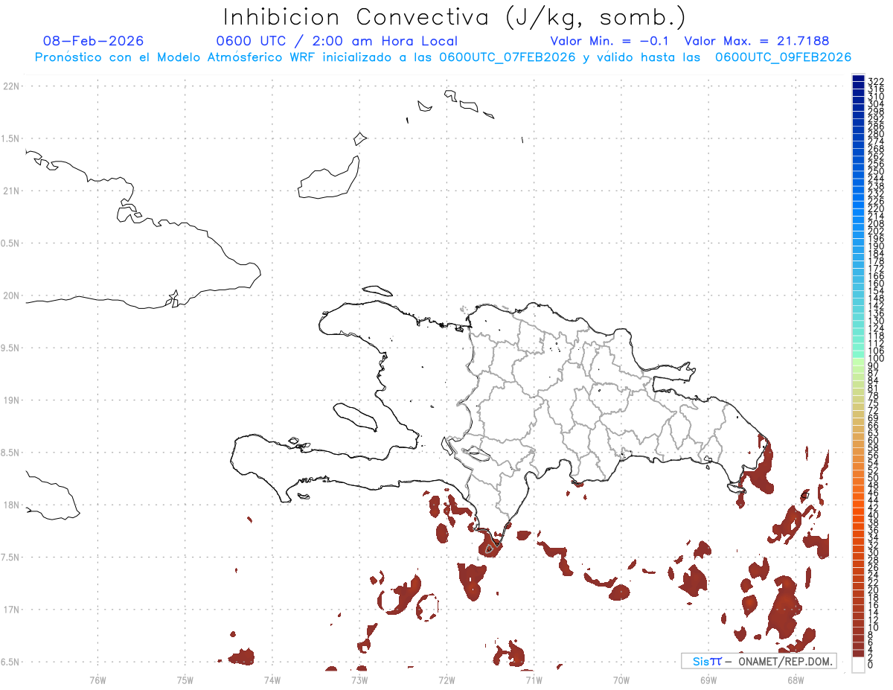The image size is (893, 690).
Task: Pick the dark red swatch beside value 2
Action: (x=858, y=653)
